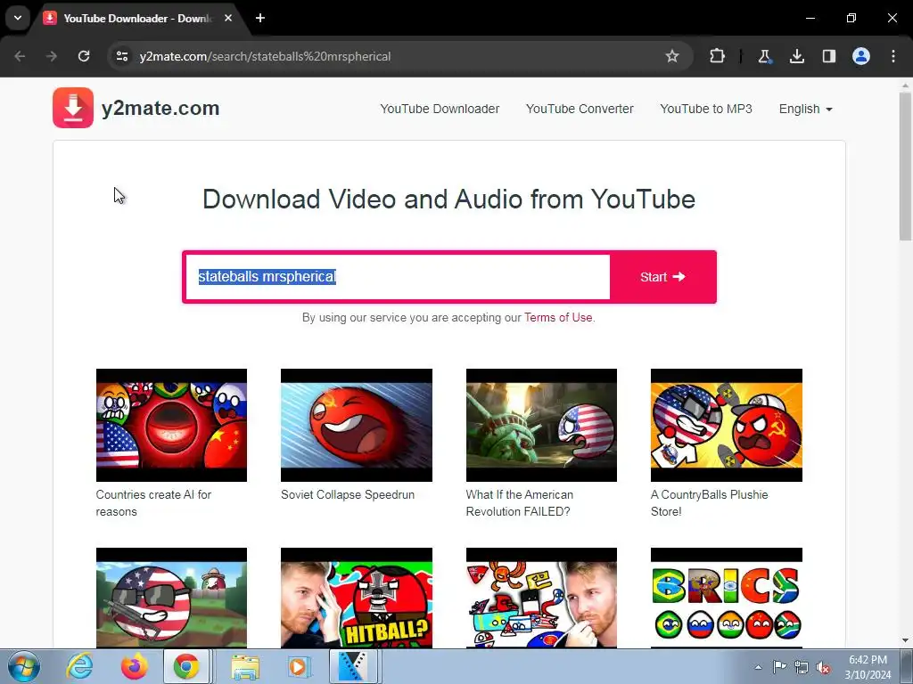Open network tray icon
The height and width of the screenshot is (684, 913).
click(802, 667)
